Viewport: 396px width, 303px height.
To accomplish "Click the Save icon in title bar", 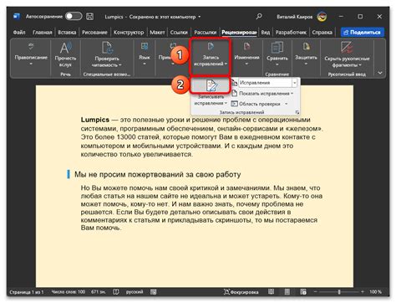I will click(x=89, y=17).
